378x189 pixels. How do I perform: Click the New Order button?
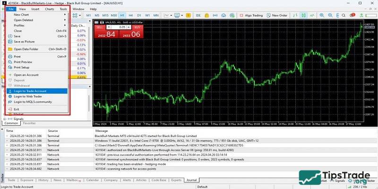(x=277, y=15)
